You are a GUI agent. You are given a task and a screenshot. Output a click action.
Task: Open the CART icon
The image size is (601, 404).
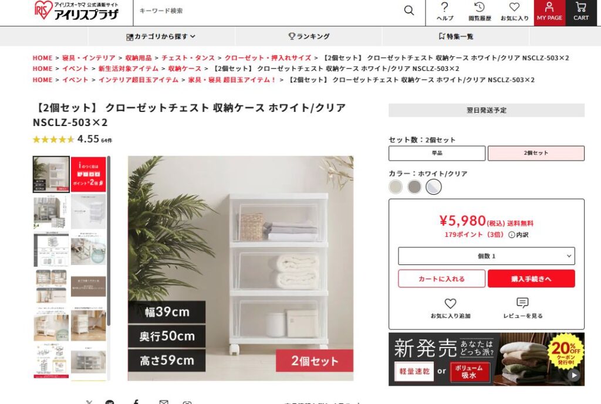click(580, 13)
